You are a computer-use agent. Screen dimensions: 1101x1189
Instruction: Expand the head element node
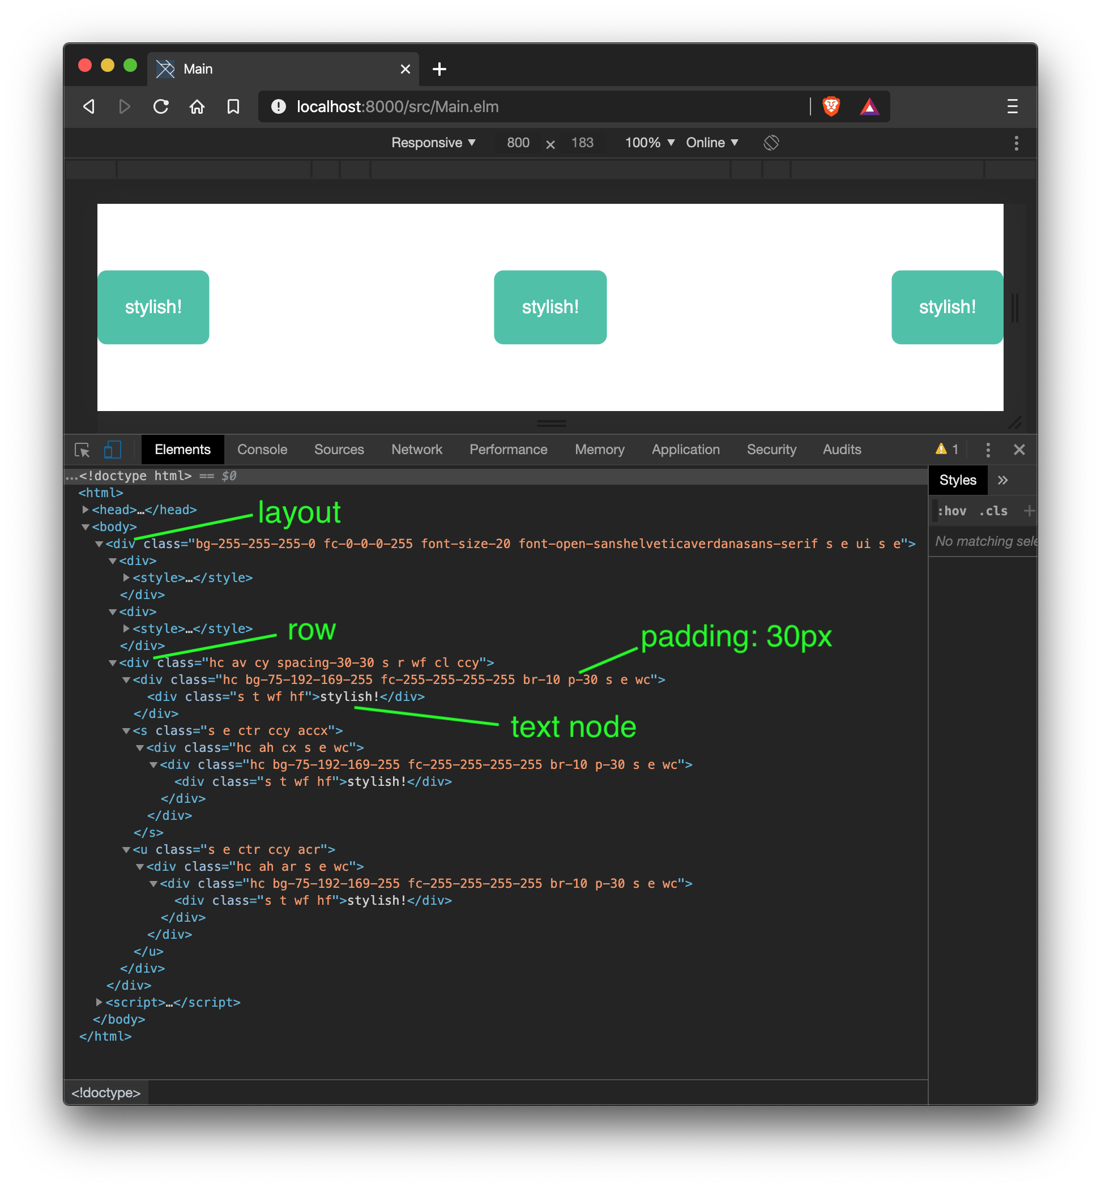(85, 510)
